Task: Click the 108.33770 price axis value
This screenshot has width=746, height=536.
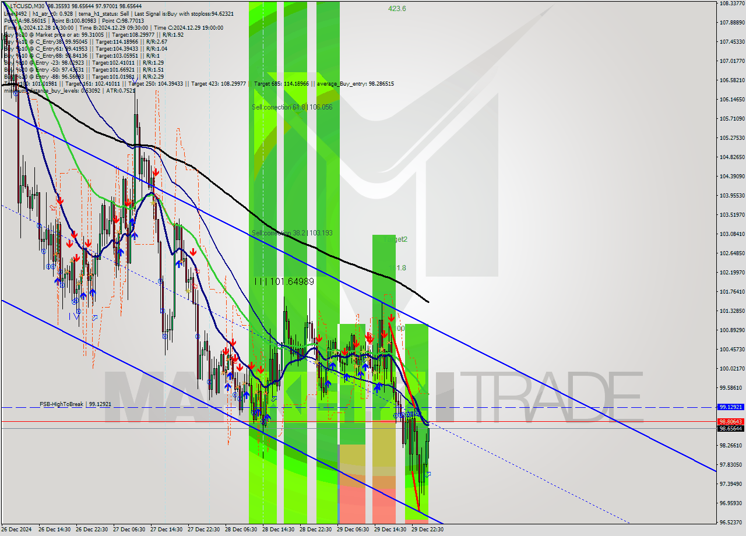Action: pyautogui.click(x=732, y=3)
